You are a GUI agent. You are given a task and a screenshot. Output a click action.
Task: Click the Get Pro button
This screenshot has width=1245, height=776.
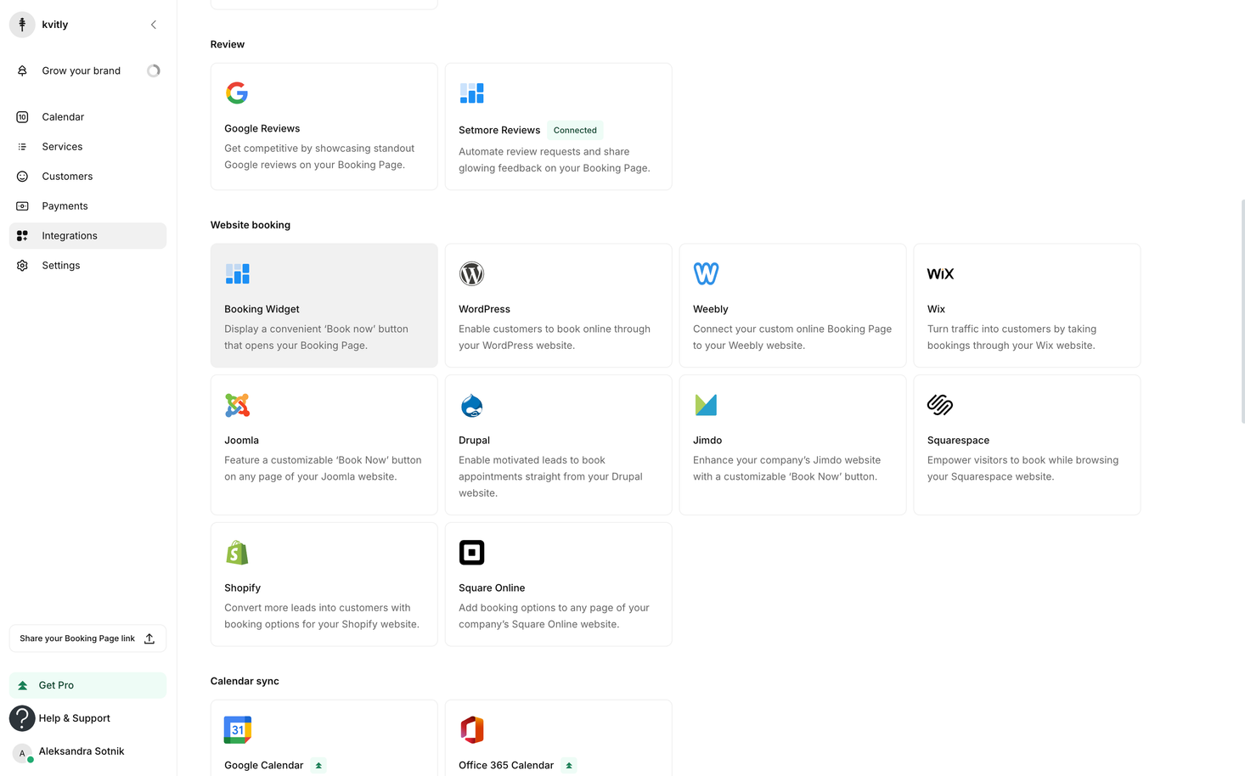[x=88, y=685]
